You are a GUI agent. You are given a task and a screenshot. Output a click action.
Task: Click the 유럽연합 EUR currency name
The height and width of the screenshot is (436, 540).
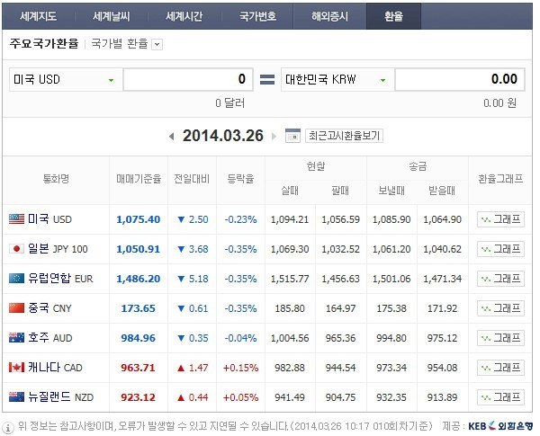60,278
